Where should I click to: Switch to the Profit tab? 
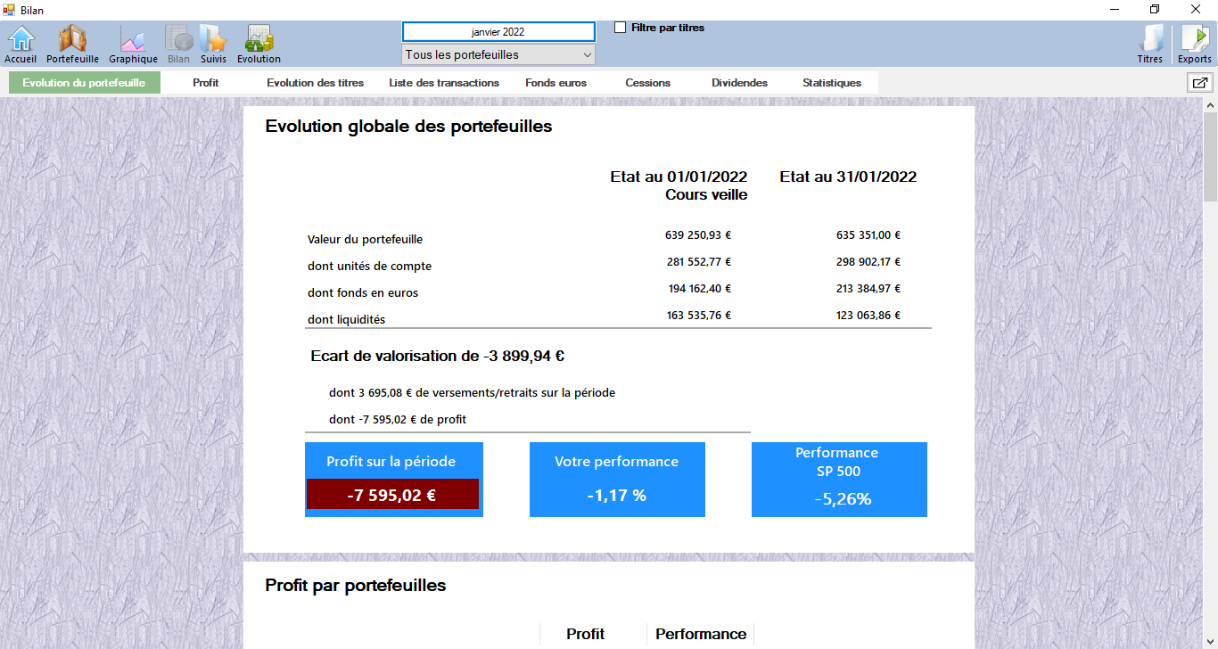pos(205,83)
